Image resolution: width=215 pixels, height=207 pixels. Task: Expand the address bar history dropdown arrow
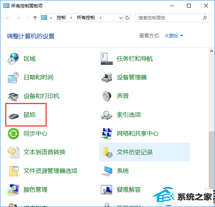121,18
